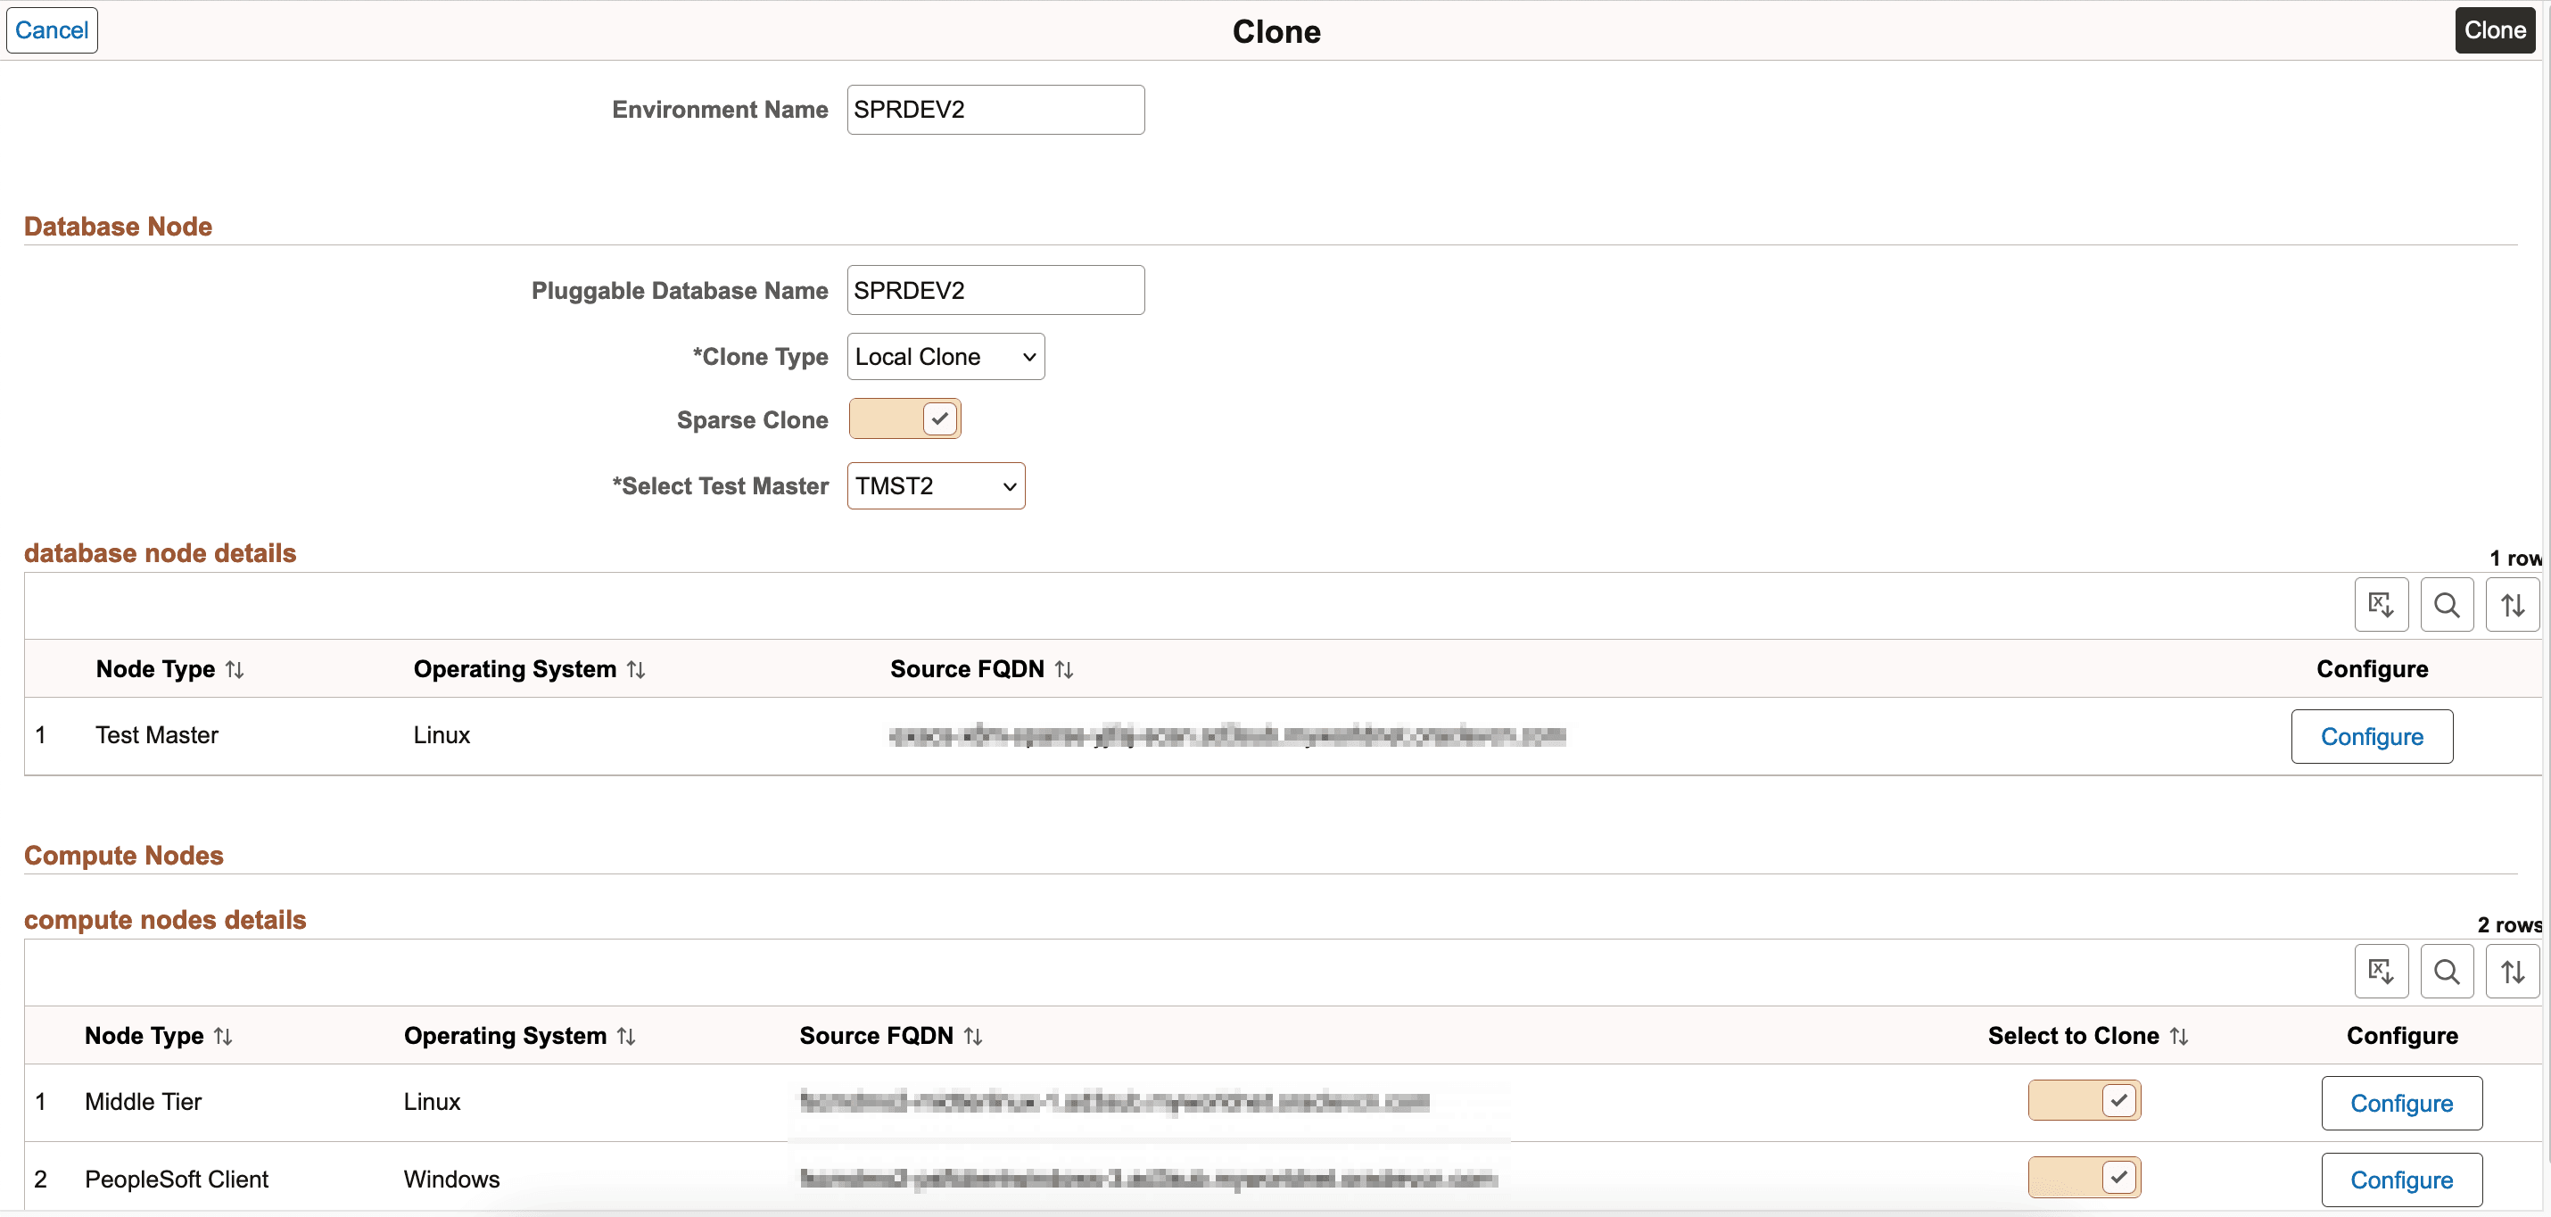Configure the Test Master database node
Image resolution: width=2551 pixels, height=1217 pixels.
(2373, 736)
